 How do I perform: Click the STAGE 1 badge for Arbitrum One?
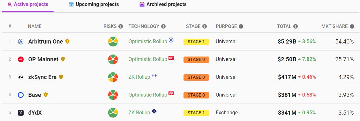click(x=196, y=42)
